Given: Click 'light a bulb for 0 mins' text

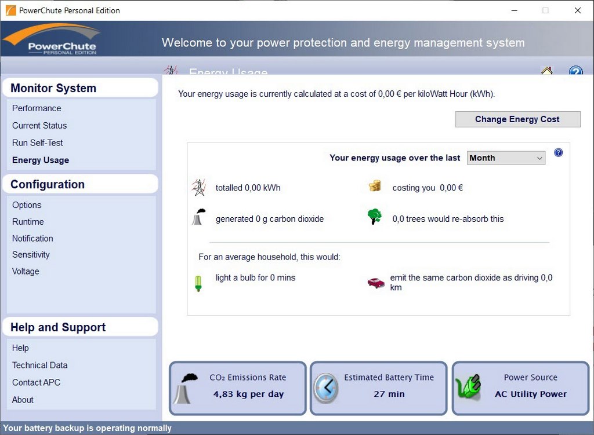Looking at the screenshot, I should point(256,277).
